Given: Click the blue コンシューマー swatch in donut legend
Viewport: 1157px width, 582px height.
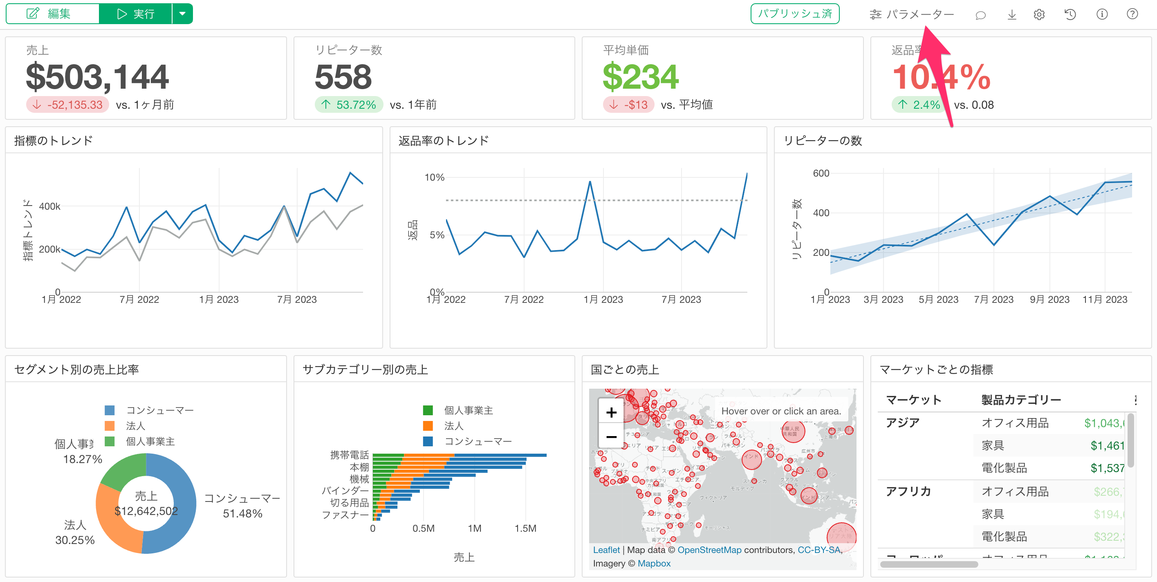Looking at the screenshot, I should click(x=110, y=410).
